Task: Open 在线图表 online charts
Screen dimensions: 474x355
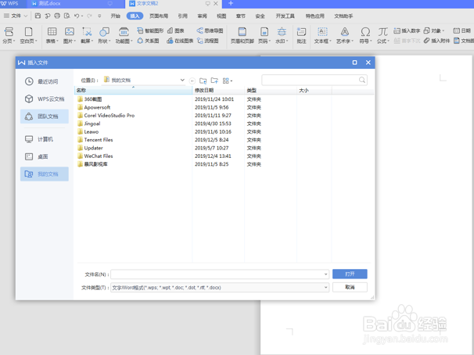Action: [x=180, y=41]
